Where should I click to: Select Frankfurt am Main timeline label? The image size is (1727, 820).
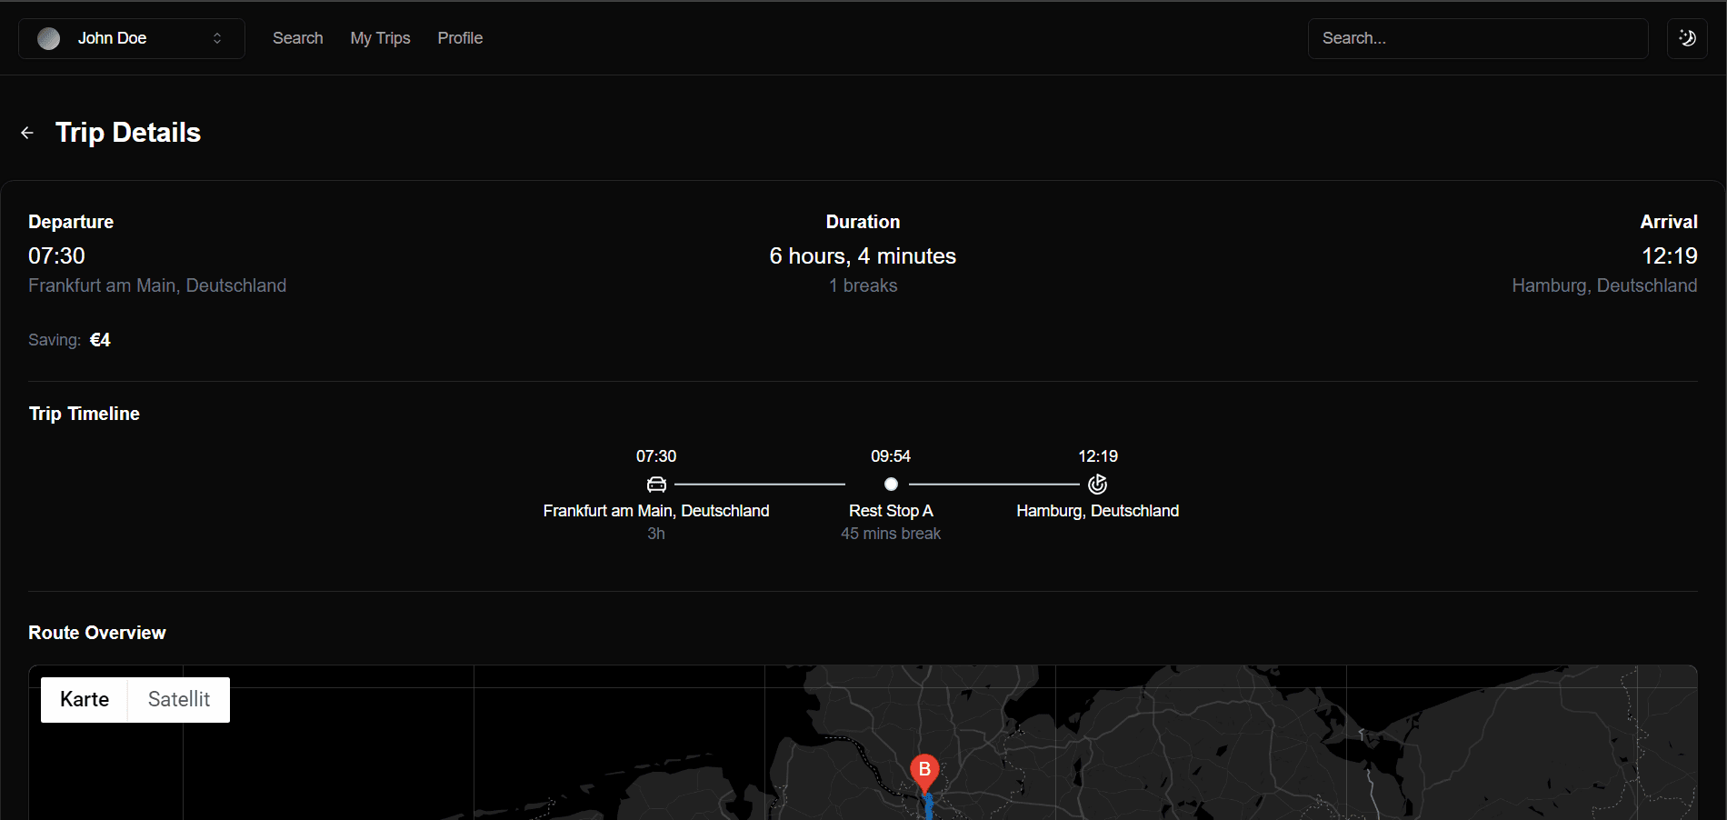656,511
